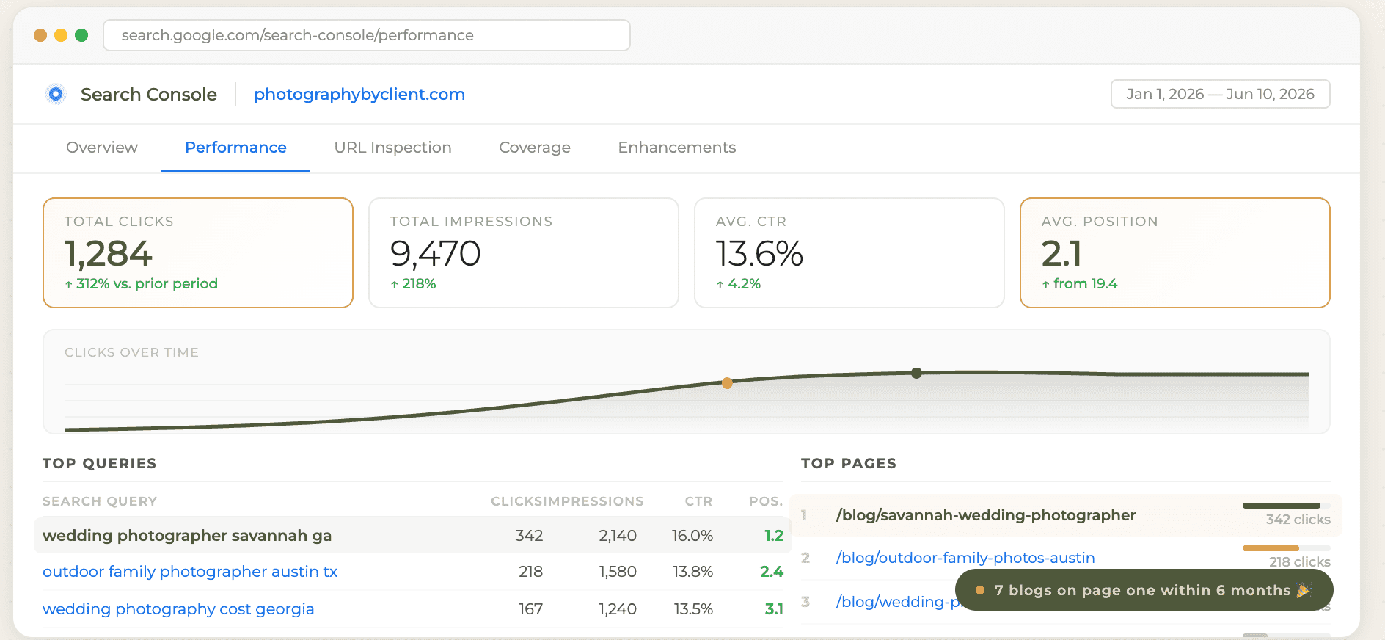The width and height of the screenshot is (1385, 640).
Task: Click the Top Pages heading
Action: (849, 463)
